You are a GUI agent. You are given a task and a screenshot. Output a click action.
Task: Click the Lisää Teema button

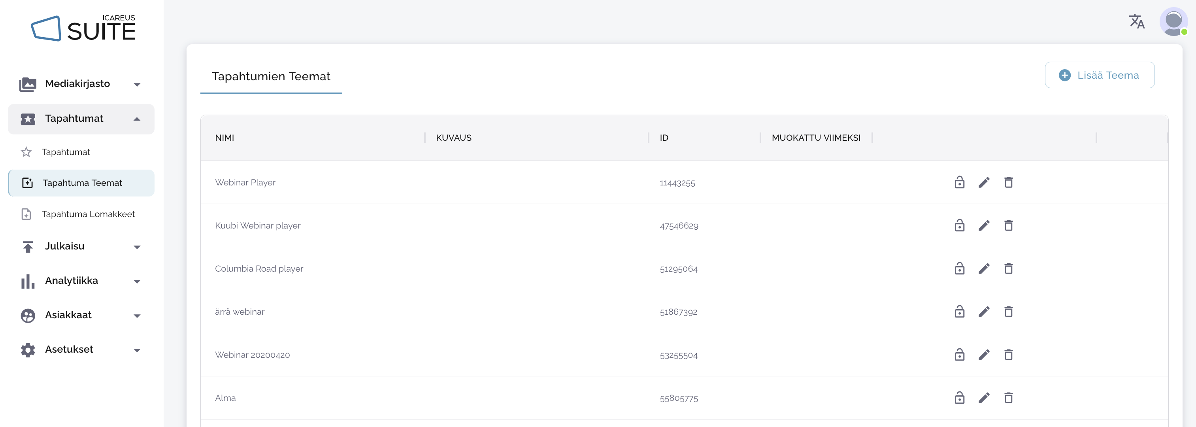coord(1099,75)
